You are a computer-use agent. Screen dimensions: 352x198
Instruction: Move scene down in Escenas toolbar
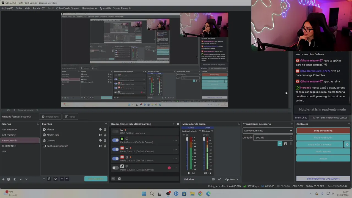(x=26, y=179)
